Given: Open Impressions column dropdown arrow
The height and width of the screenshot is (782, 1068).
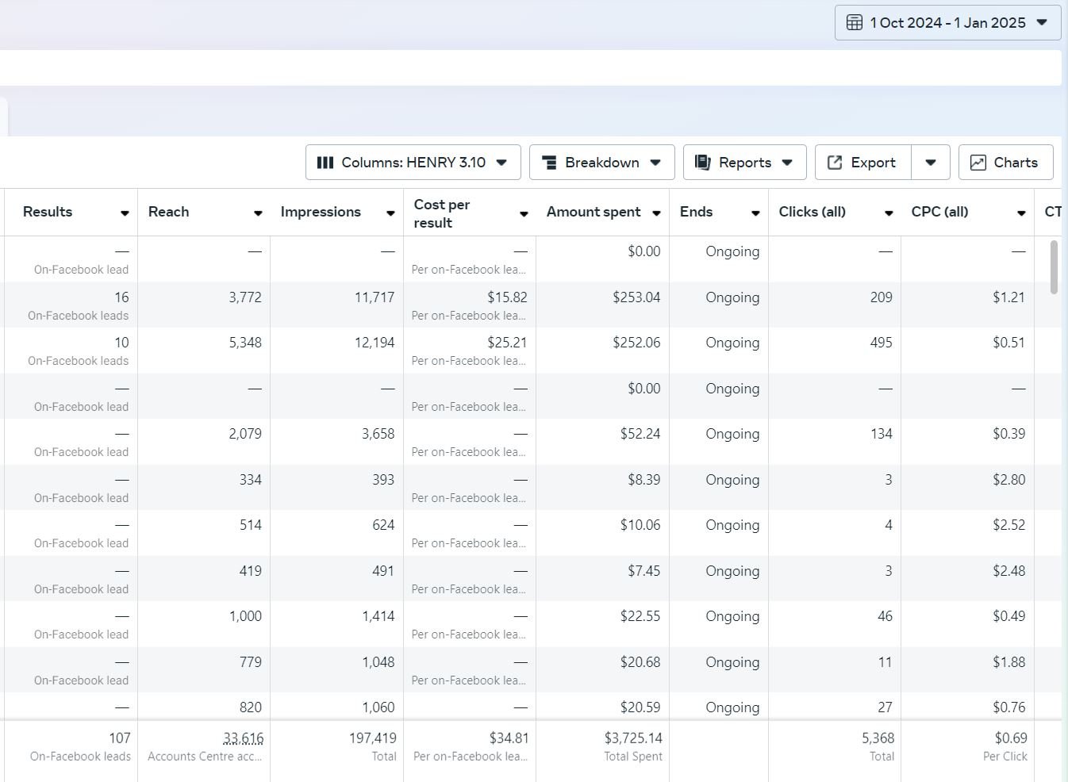Looking at the screenshot, I should point(390,213).
